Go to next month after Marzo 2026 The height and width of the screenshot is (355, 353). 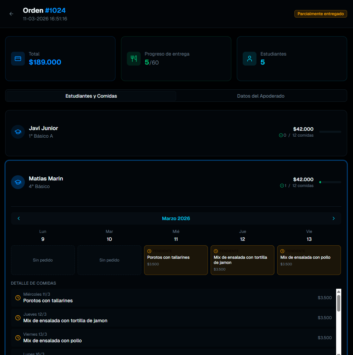333,218
